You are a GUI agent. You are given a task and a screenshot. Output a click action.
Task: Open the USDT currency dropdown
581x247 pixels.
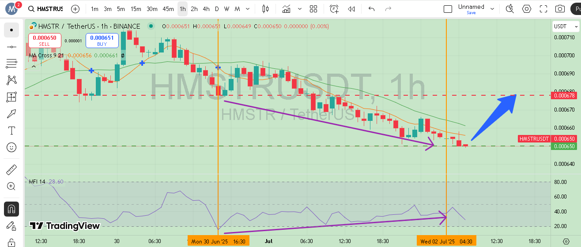pos(566,26)
